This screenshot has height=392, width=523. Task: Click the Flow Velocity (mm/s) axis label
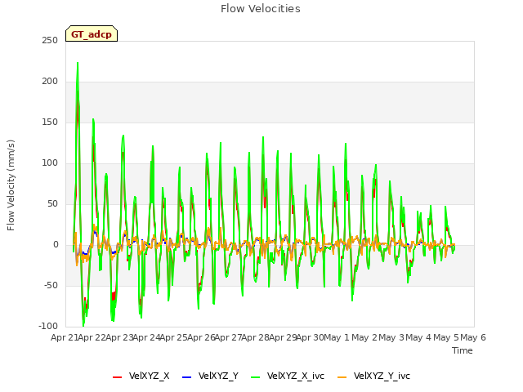coord(11,185)
